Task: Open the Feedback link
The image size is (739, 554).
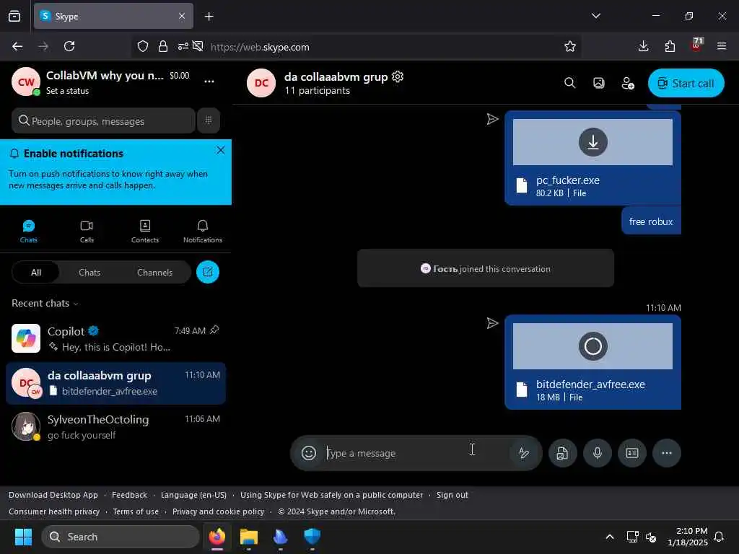Action: click(x=130, y=495)
